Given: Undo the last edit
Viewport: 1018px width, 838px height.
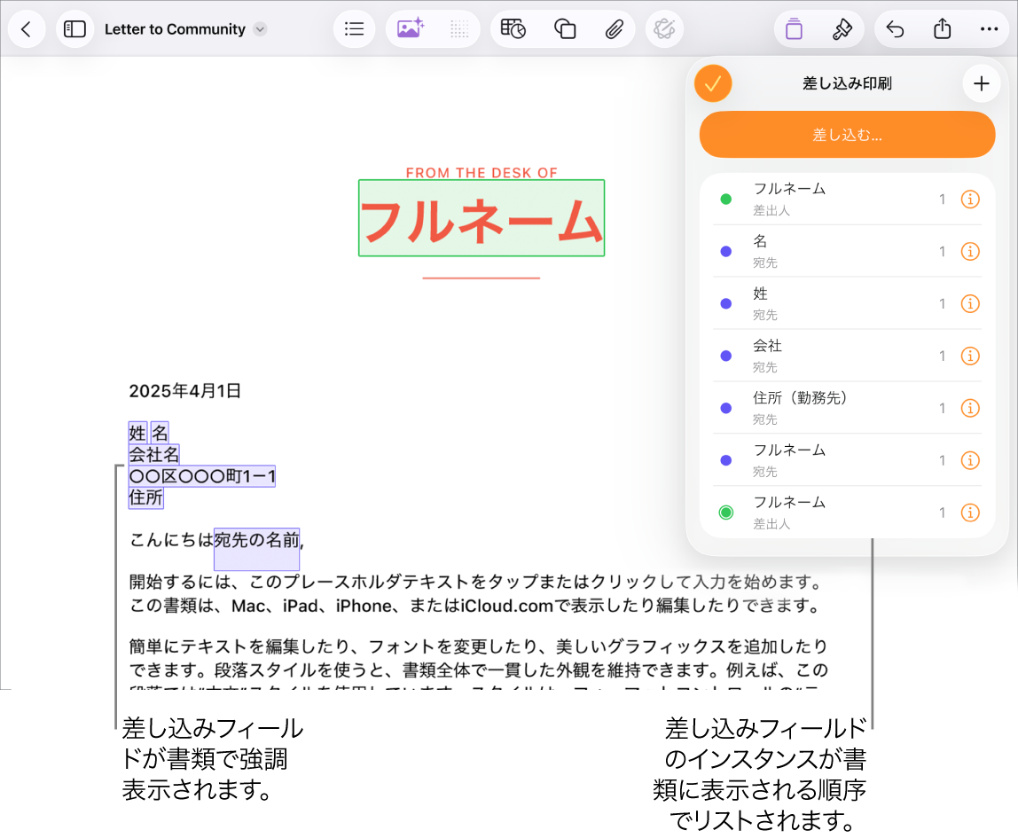Looking at the screenshot, I should [x=894, y=28].
